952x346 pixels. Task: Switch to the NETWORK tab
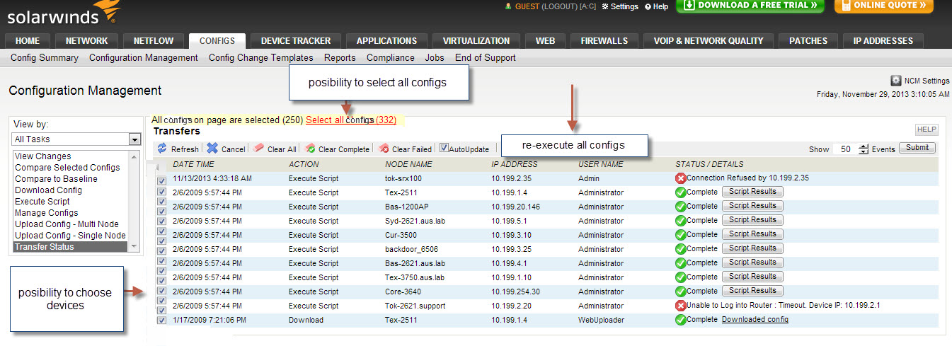[86, 41]
